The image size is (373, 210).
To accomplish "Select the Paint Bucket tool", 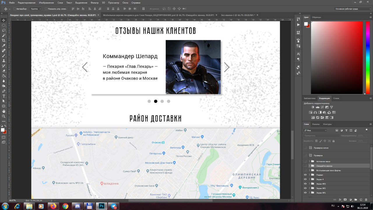I will click(4, 76).
